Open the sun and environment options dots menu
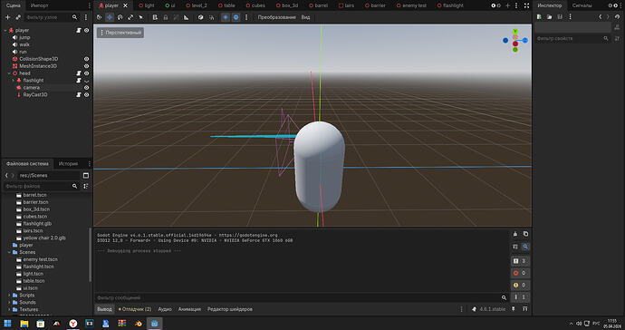This screenshot has width=625, height=330. coord(246,17)
